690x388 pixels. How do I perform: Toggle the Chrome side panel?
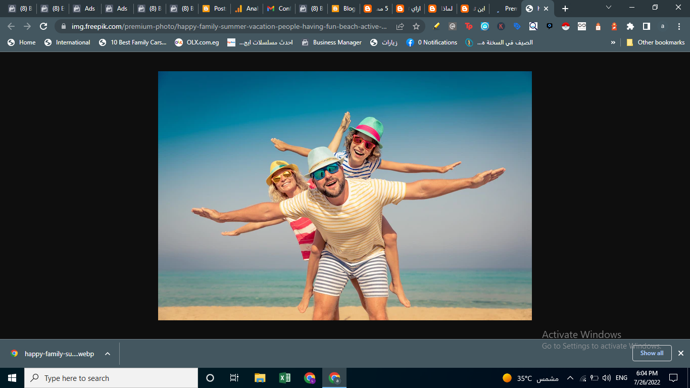tap(646, 26)
